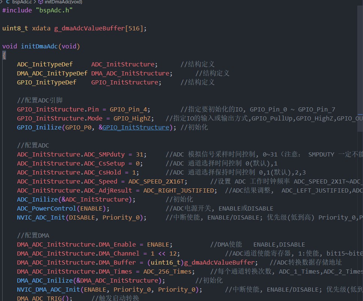Click the ADC_SPEED_2X16T constant
The height and width of the screenshot is (301, 363).
click(x=156, y=182)
